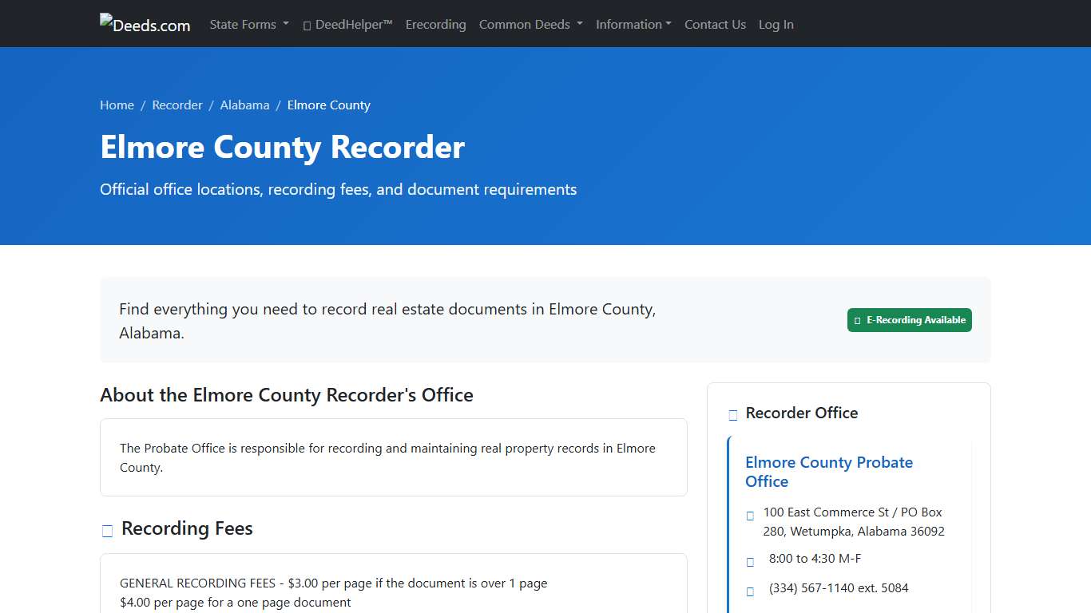This screenshot has width=1091, height=613.
Task: Click the Elmore County Probate Office link
Action: click(x=829, y=472)
